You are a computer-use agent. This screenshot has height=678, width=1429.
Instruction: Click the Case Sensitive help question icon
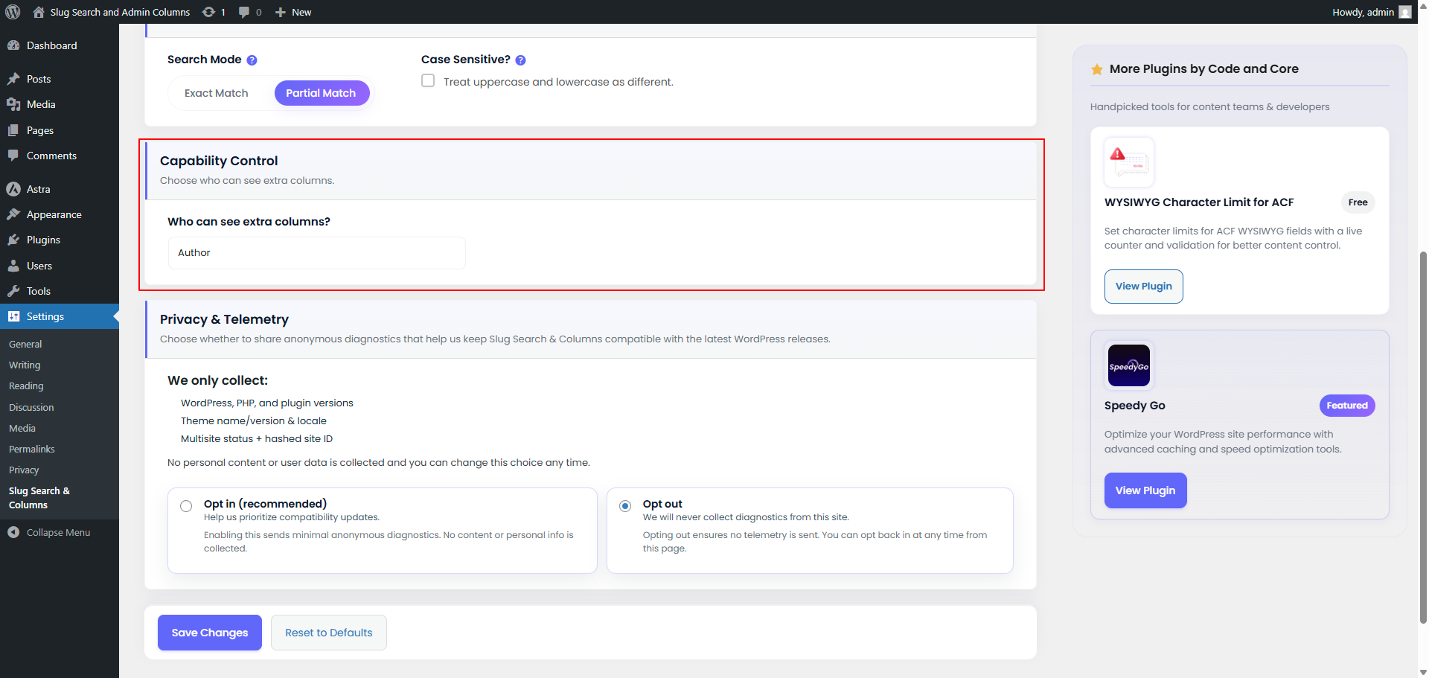coord(520,60)
